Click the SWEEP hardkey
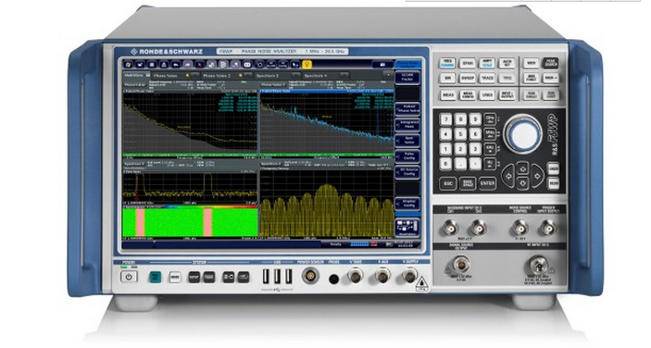651x348 pixels. [467, 78]
